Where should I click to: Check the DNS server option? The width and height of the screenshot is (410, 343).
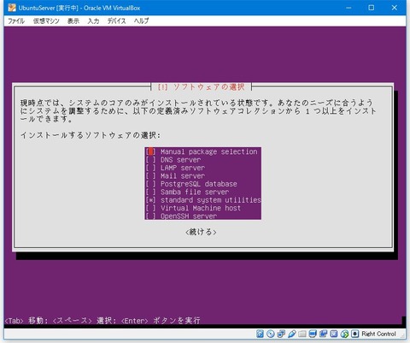(x=150, y=160)
